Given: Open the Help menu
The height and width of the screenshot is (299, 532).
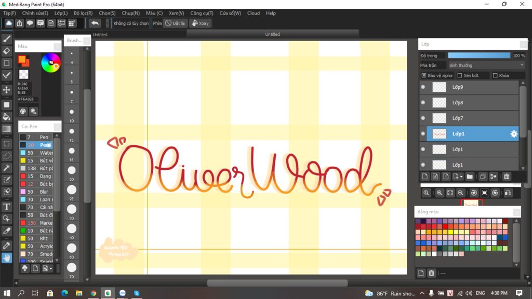Looking at the screenshot, I should [x=271, y=13].
